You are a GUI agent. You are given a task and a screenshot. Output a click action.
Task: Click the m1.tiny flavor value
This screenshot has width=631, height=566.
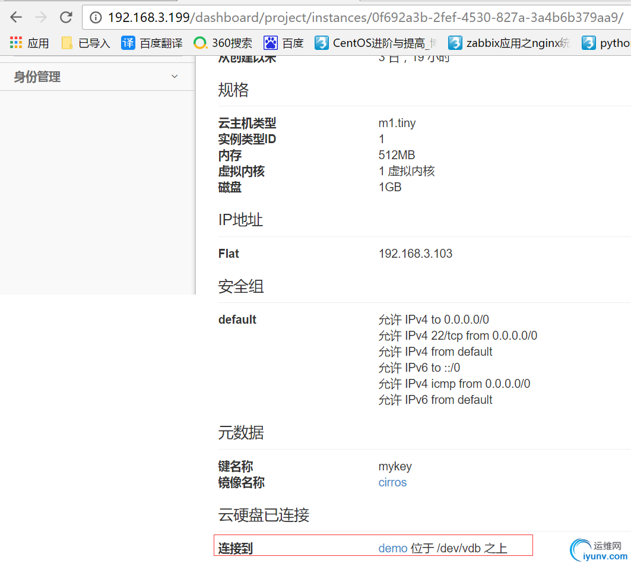(397, 123)
